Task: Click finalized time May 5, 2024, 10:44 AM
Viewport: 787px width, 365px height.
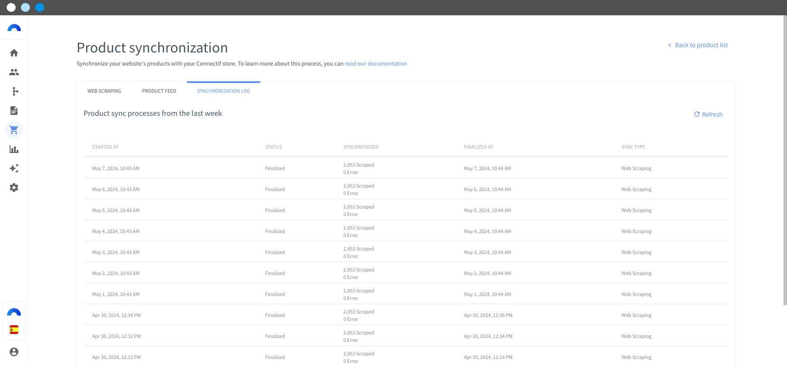Action: [x=488, y=210]
